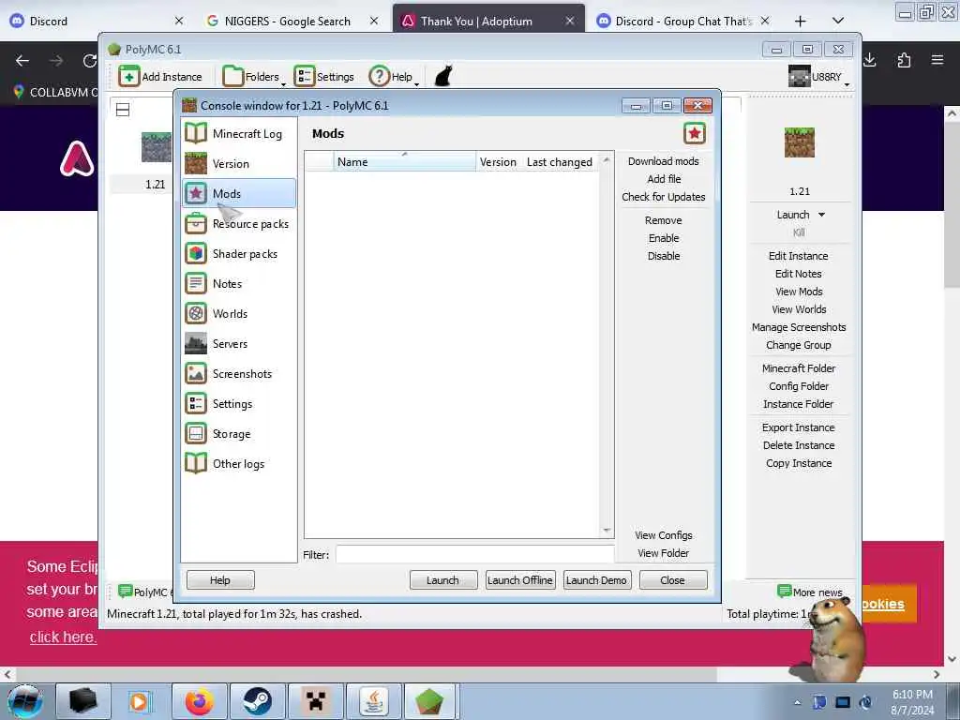
Task: Click Launch Offline button
Action: click(x=520, y=579)
